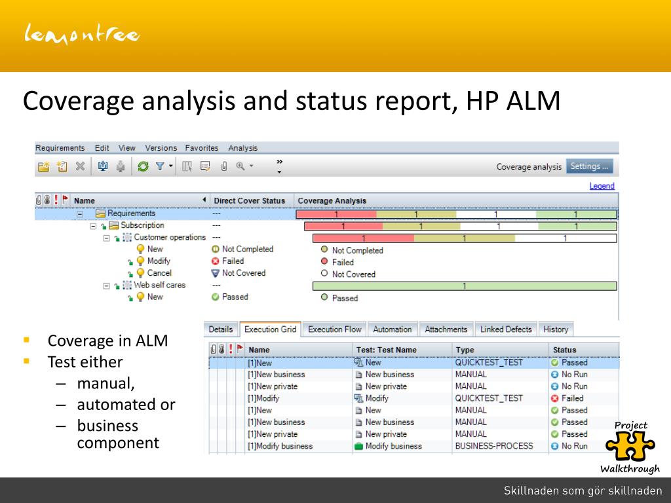Image resolution: width=671 pixels, height=503 pixels.
Task: Switch to the Execution Flow tab
Action: point(335,329)
